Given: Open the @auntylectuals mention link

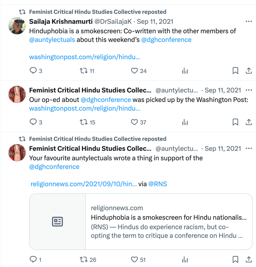Looking at the screenshot, I should (52, 40).
